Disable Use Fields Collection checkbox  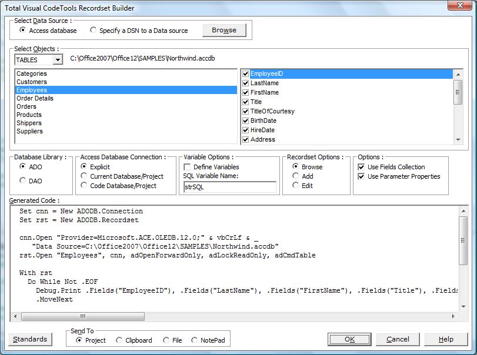click(362, 167)
